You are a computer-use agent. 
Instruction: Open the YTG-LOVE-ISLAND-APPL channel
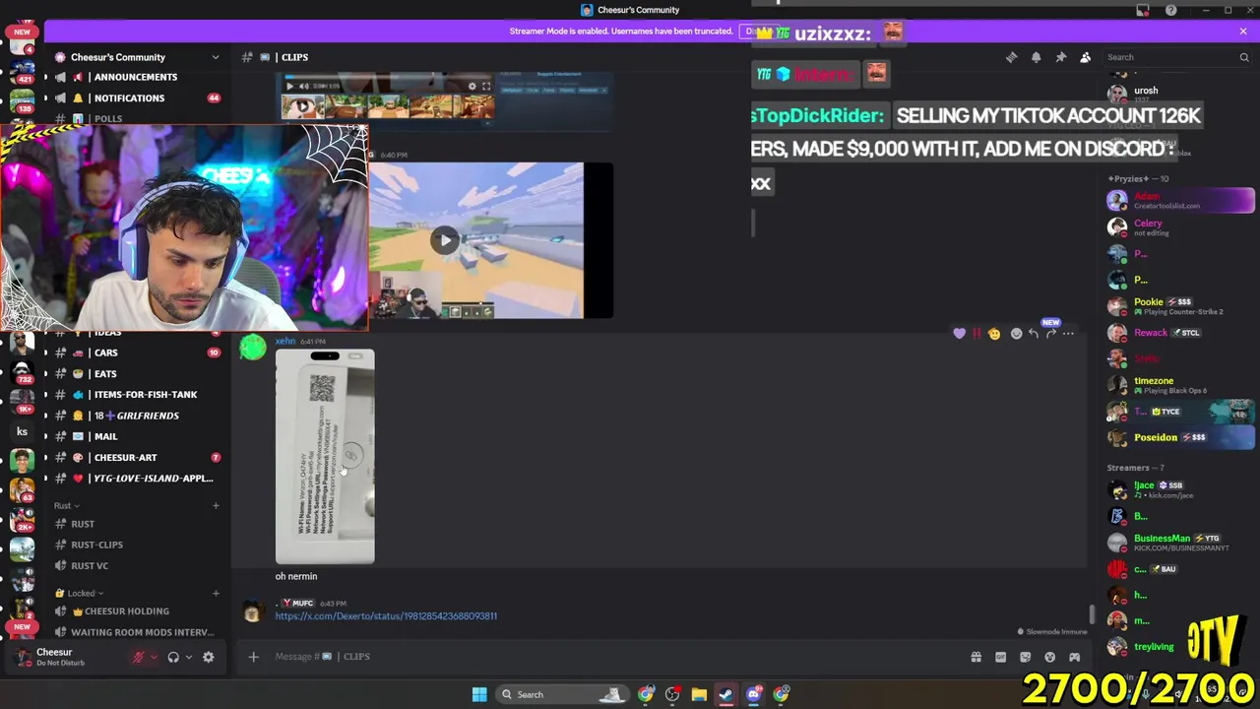point(153,479)
